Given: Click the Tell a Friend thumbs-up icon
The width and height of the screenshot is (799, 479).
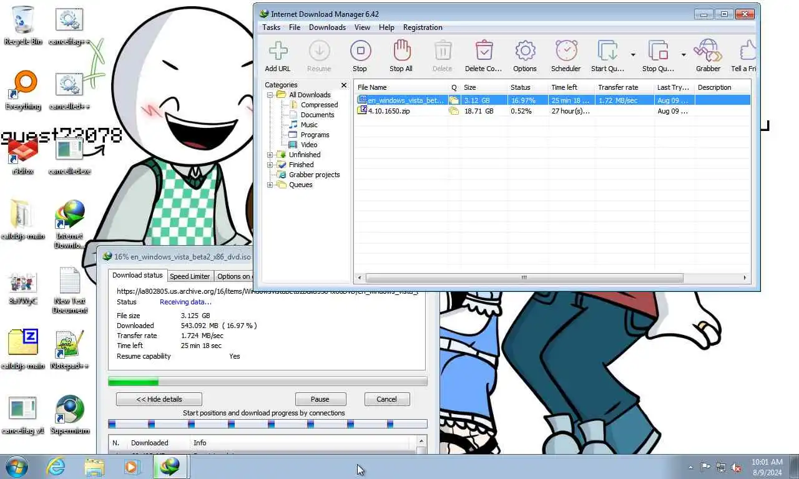Looking at the screenshot, I should (x=748, y=51).
